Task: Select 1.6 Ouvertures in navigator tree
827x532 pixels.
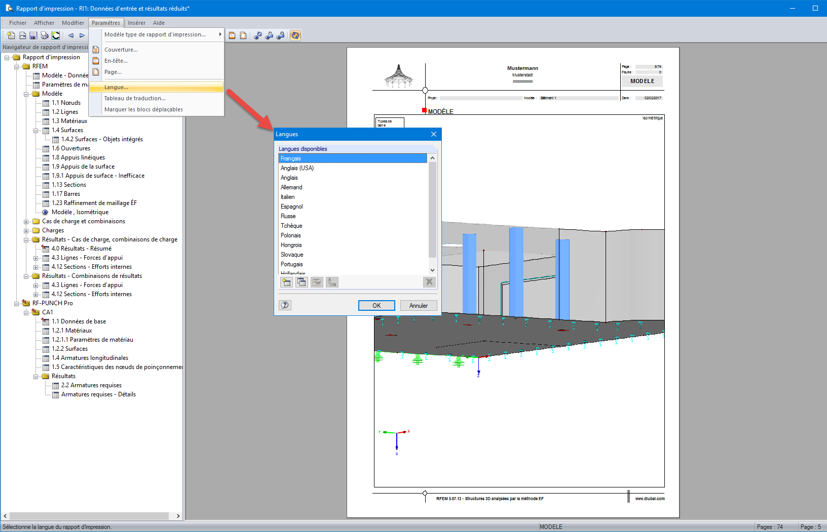Action: tap(71, 148)
